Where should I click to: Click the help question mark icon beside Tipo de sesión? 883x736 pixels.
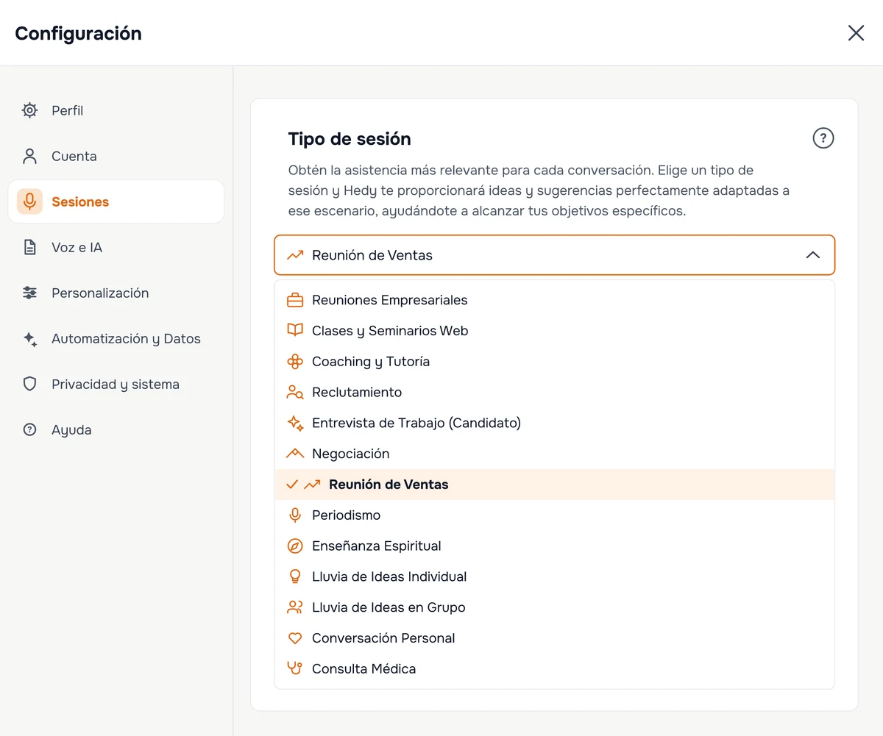click(x=823, y=138)
